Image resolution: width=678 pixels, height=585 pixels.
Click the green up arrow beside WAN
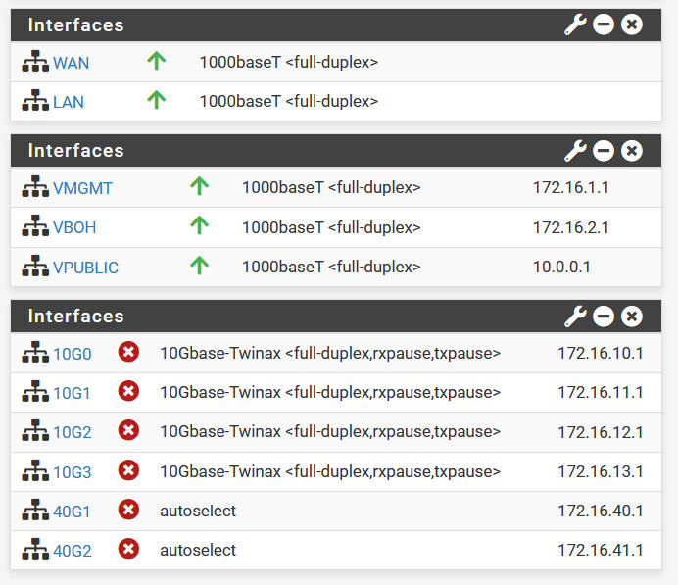coord(156,62)
